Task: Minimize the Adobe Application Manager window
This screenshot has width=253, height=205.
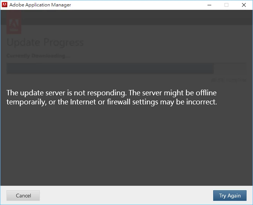Action: (209, 5)
